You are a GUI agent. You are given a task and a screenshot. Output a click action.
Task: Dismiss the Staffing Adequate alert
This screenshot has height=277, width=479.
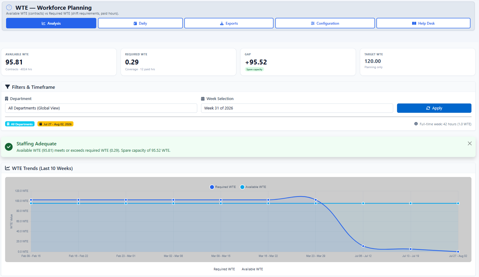(x=470, y=144)
